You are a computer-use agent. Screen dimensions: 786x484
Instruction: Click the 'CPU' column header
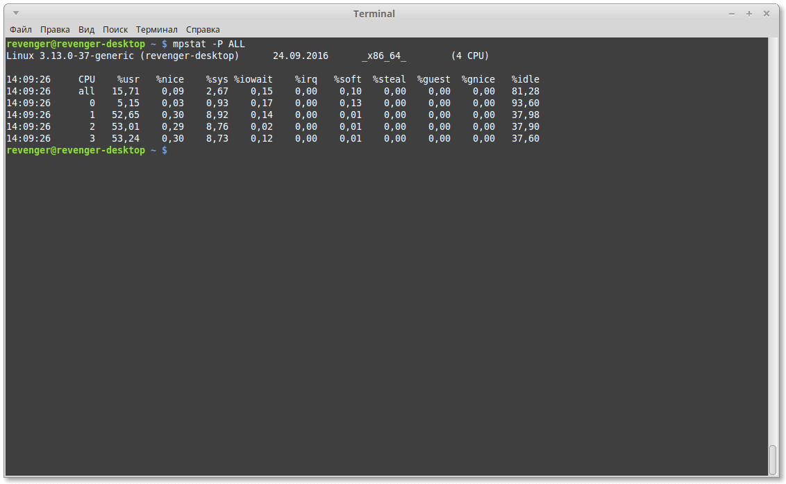pos(87,79)
